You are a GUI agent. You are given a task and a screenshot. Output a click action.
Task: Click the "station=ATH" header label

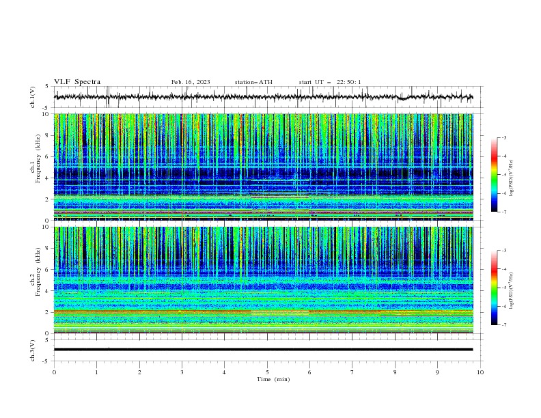coord(253,82)
